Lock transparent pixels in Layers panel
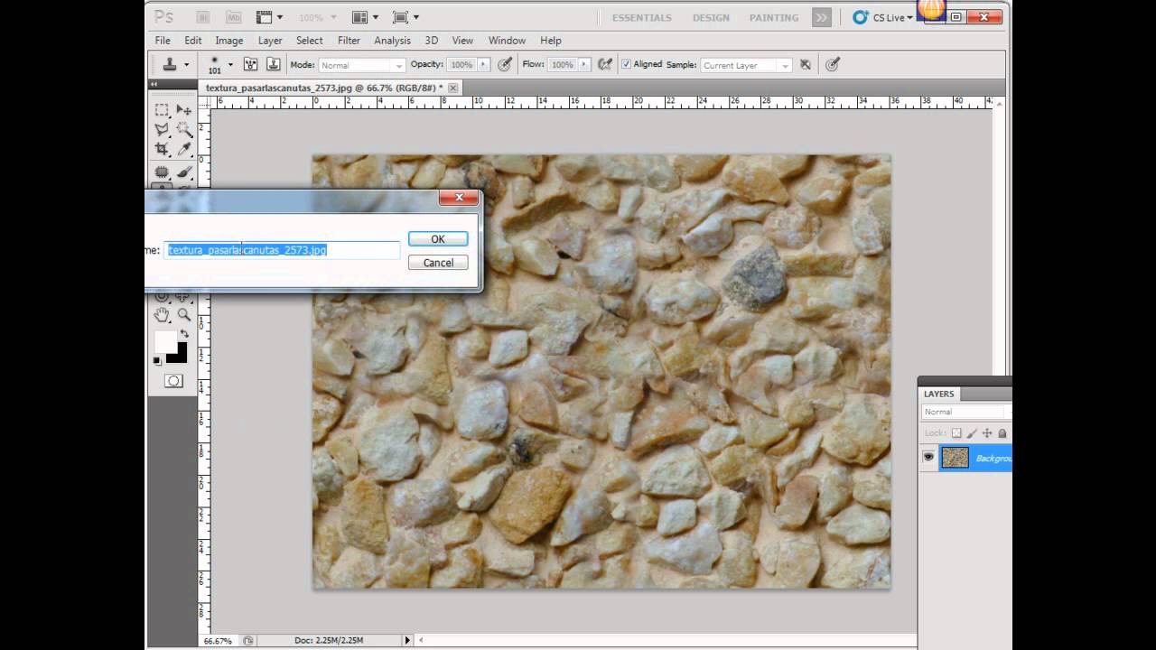The image size is (1156, 650). (x=956, y=433)
